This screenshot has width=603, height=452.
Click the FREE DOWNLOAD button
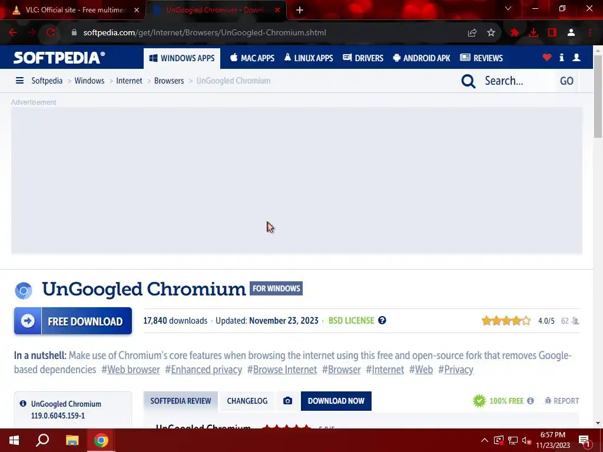coord(73,321)
